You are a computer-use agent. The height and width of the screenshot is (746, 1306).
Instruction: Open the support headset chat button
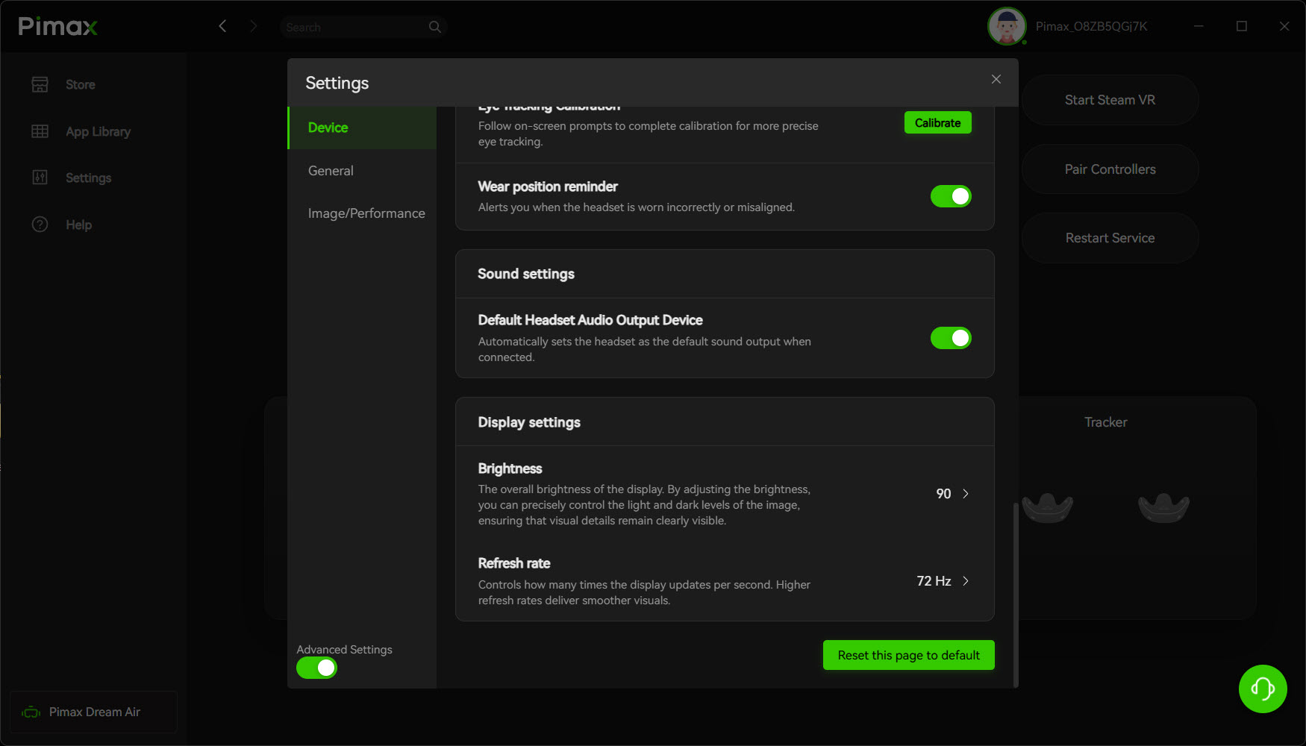(x=1263, y=689)
